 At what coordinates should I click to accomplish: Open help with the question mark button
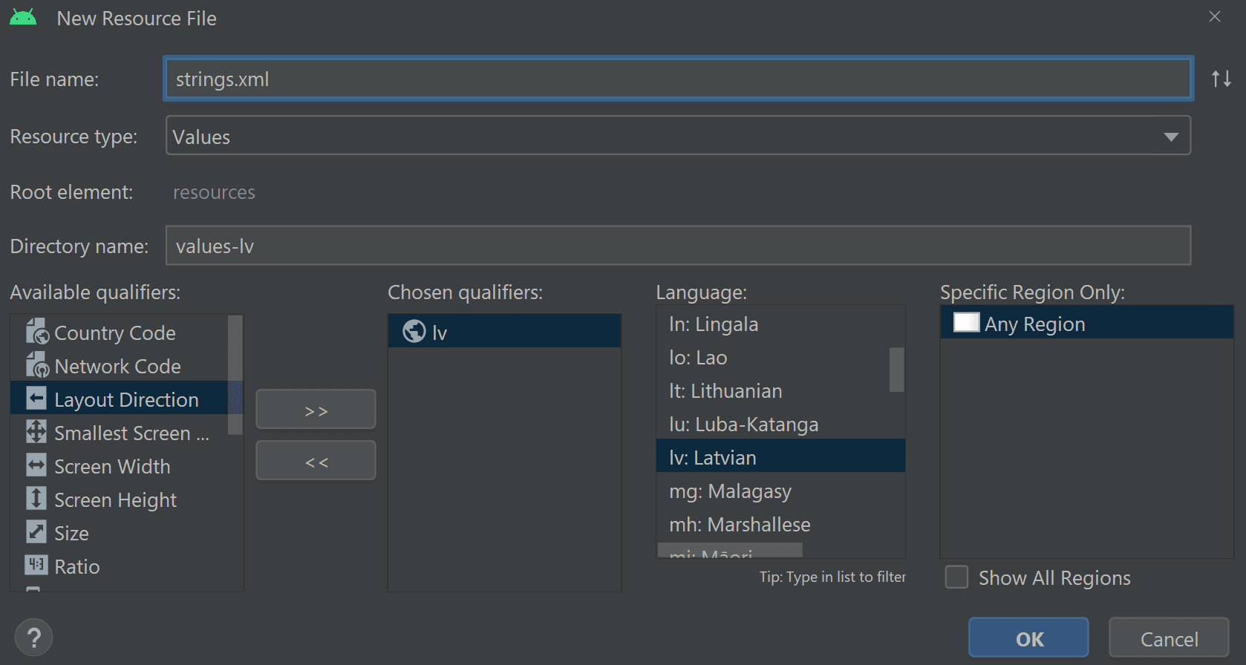pyautogui.click(x=34, y=637)
